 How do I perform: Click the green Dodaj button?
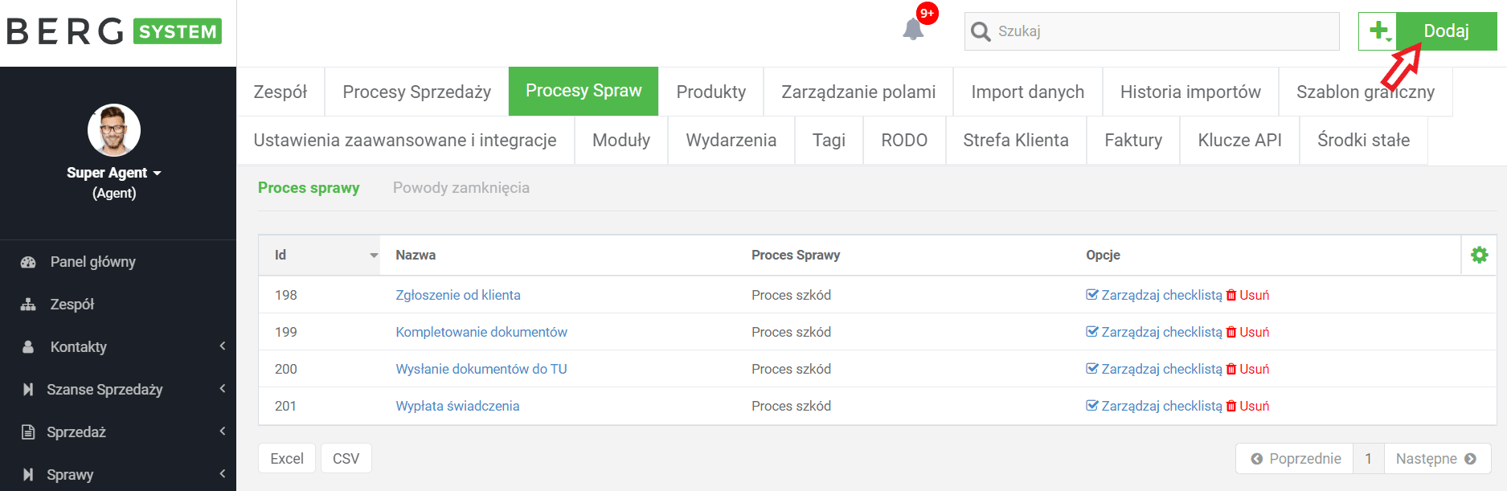(x=1446, y=31)
